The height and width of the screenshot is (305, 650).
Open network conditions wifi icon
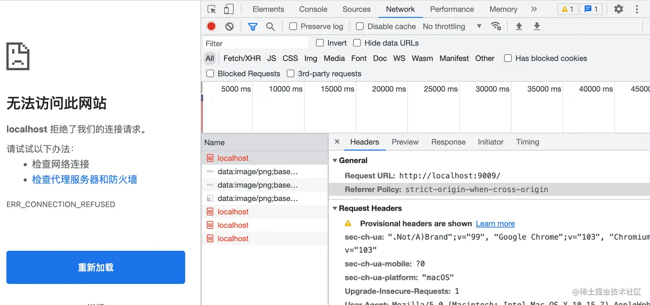click(x=496, y=26)
